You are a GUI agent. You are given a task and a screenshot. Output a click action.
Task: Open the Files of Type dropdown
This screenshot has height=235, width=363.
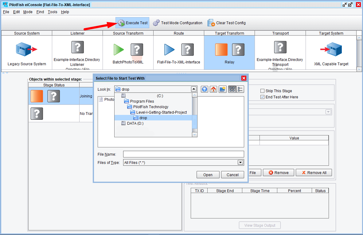(x=240, y=162)
